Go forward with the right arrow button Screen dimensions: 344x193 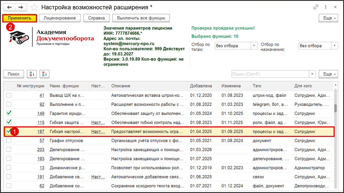click(x=21, y=7)
